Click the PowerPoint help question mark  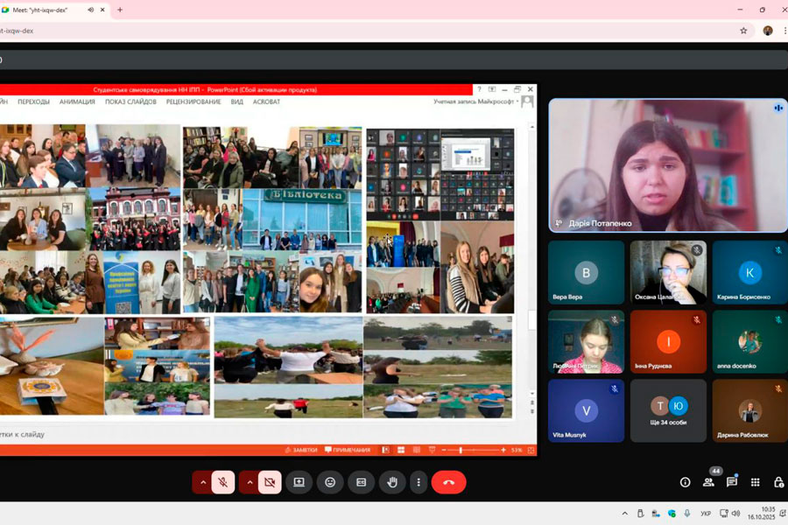coord(479,89)
